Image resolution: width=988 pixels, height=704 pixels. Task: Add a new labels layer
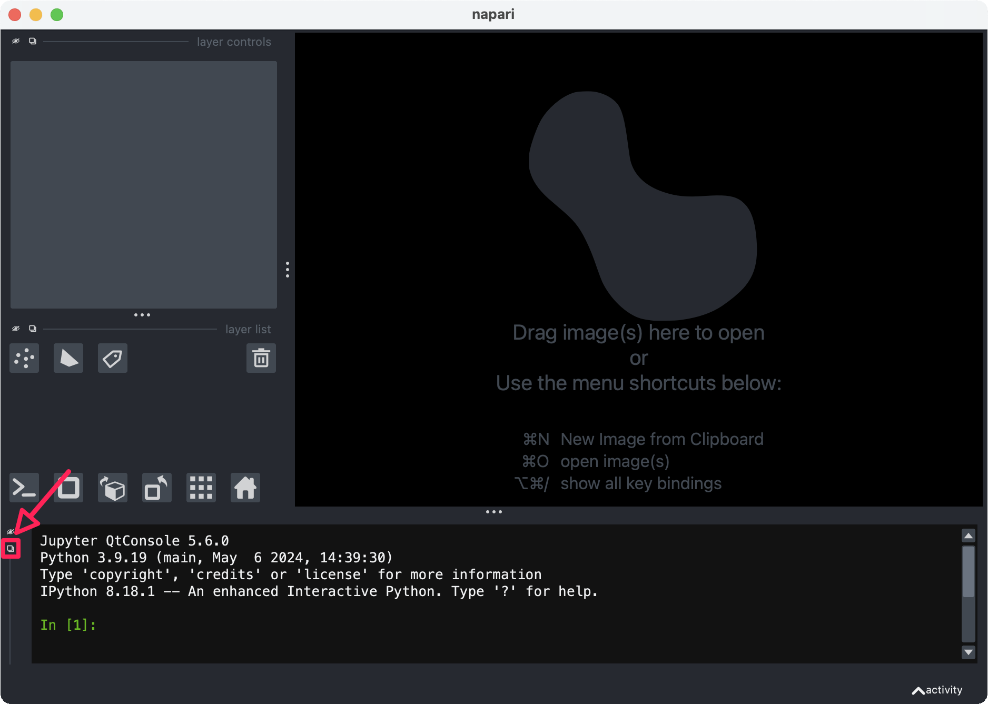pyautogui.click(x=113, y=359)
